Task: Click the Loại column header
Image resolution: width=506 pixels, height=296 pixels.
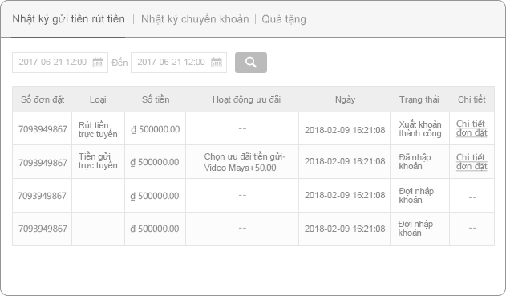Action: coord(98,99)
